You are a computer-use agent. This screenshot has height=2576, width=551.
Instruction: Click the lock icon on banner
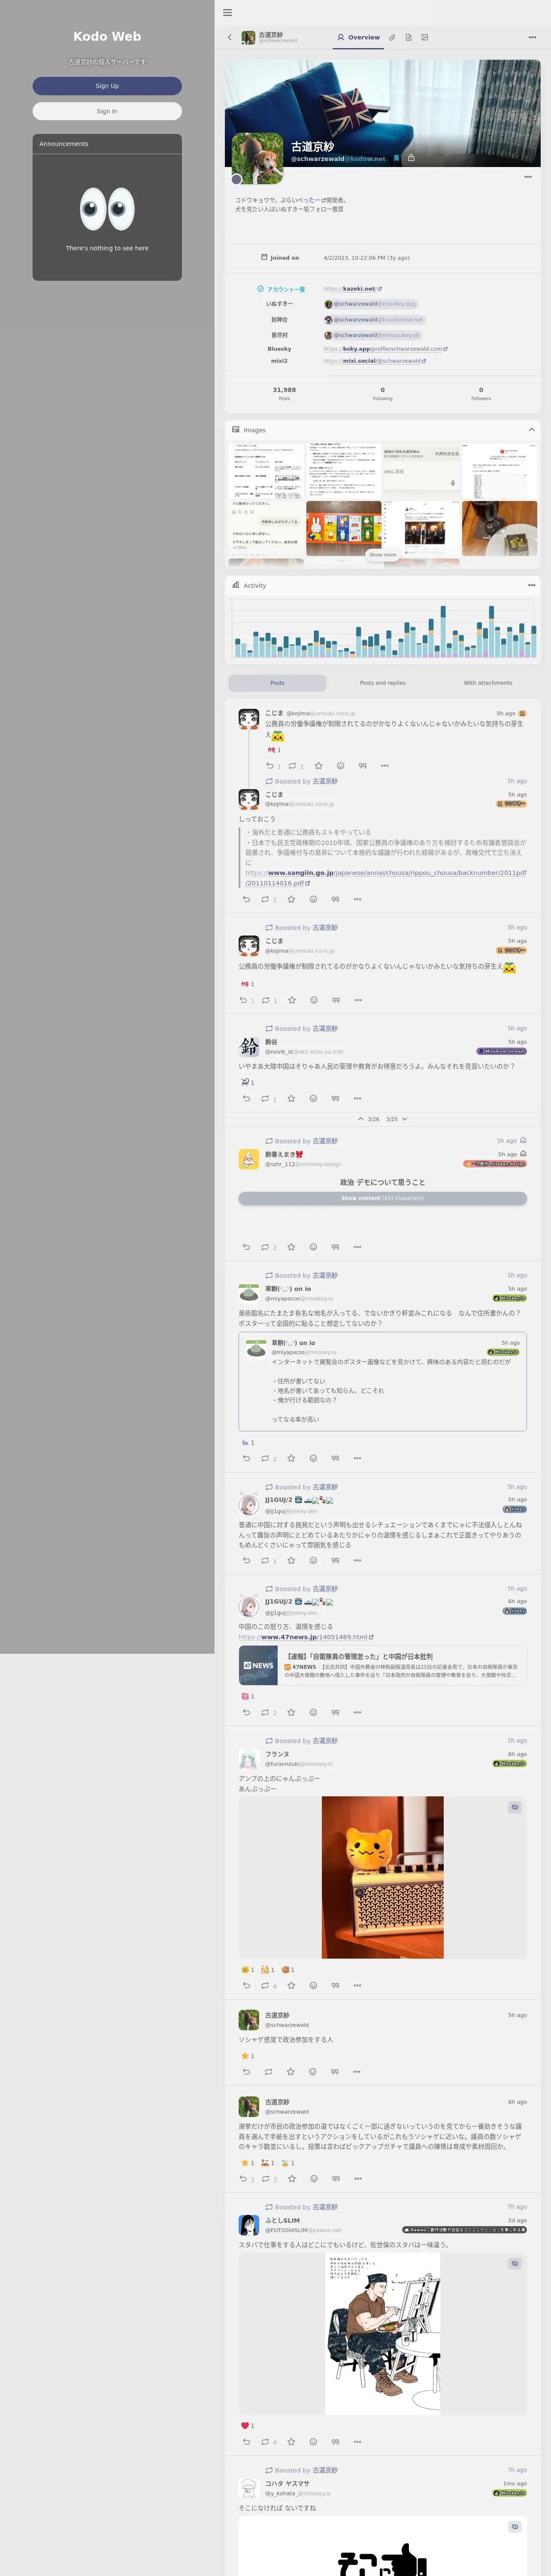coord(411,158)
